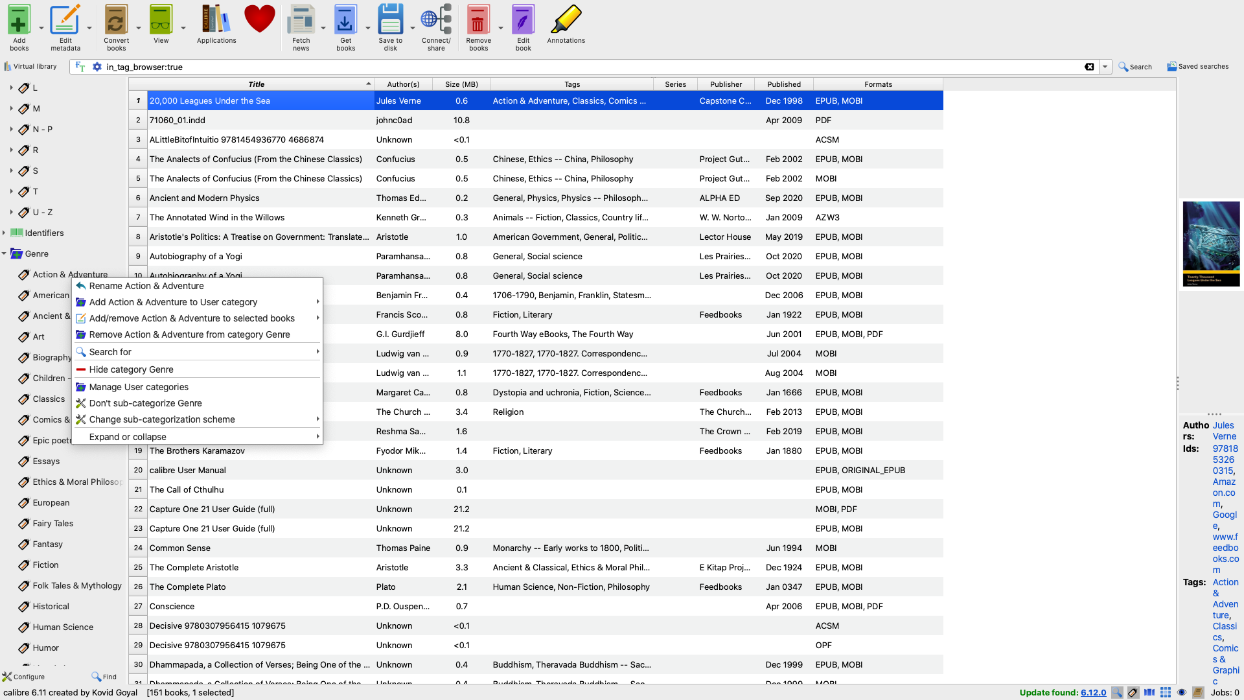Open the search history dropdown arrow
This screenshot has height=700, width=1244.
(1105, 67)
